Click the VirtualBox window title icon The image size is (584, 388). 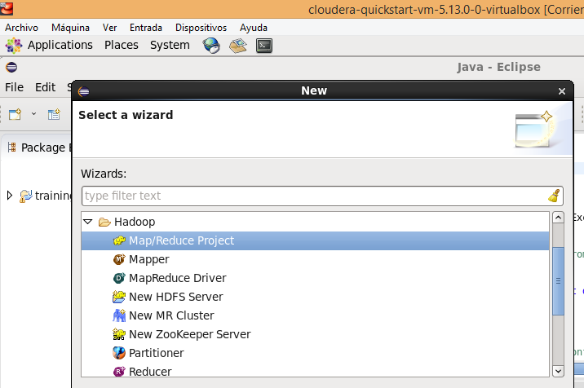pos(7,9)
